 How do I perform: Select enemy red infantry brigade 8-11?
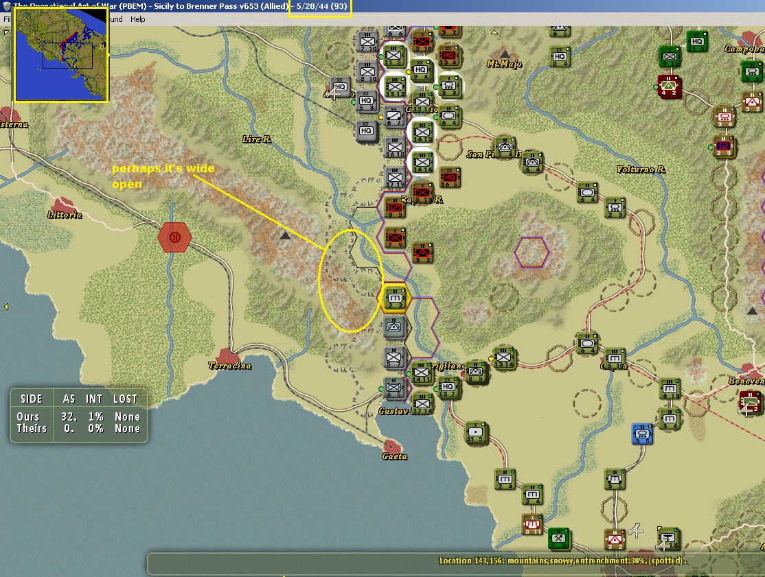pyautogui.click(x=422, y=193)
